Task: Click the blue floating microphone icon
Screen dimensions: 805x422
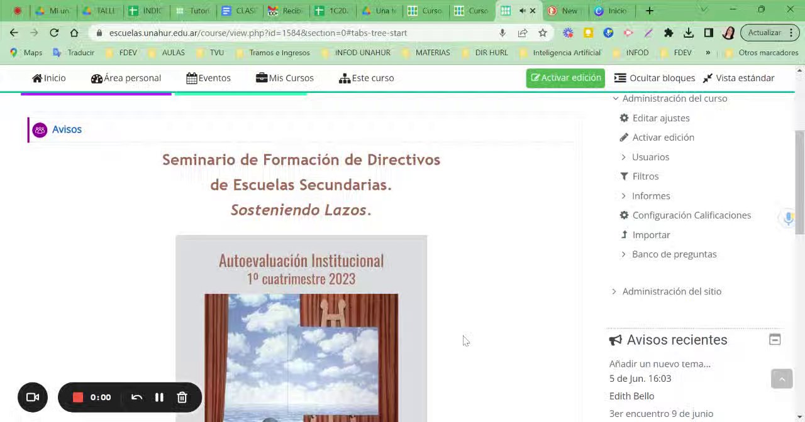Action: coord(789,218)
